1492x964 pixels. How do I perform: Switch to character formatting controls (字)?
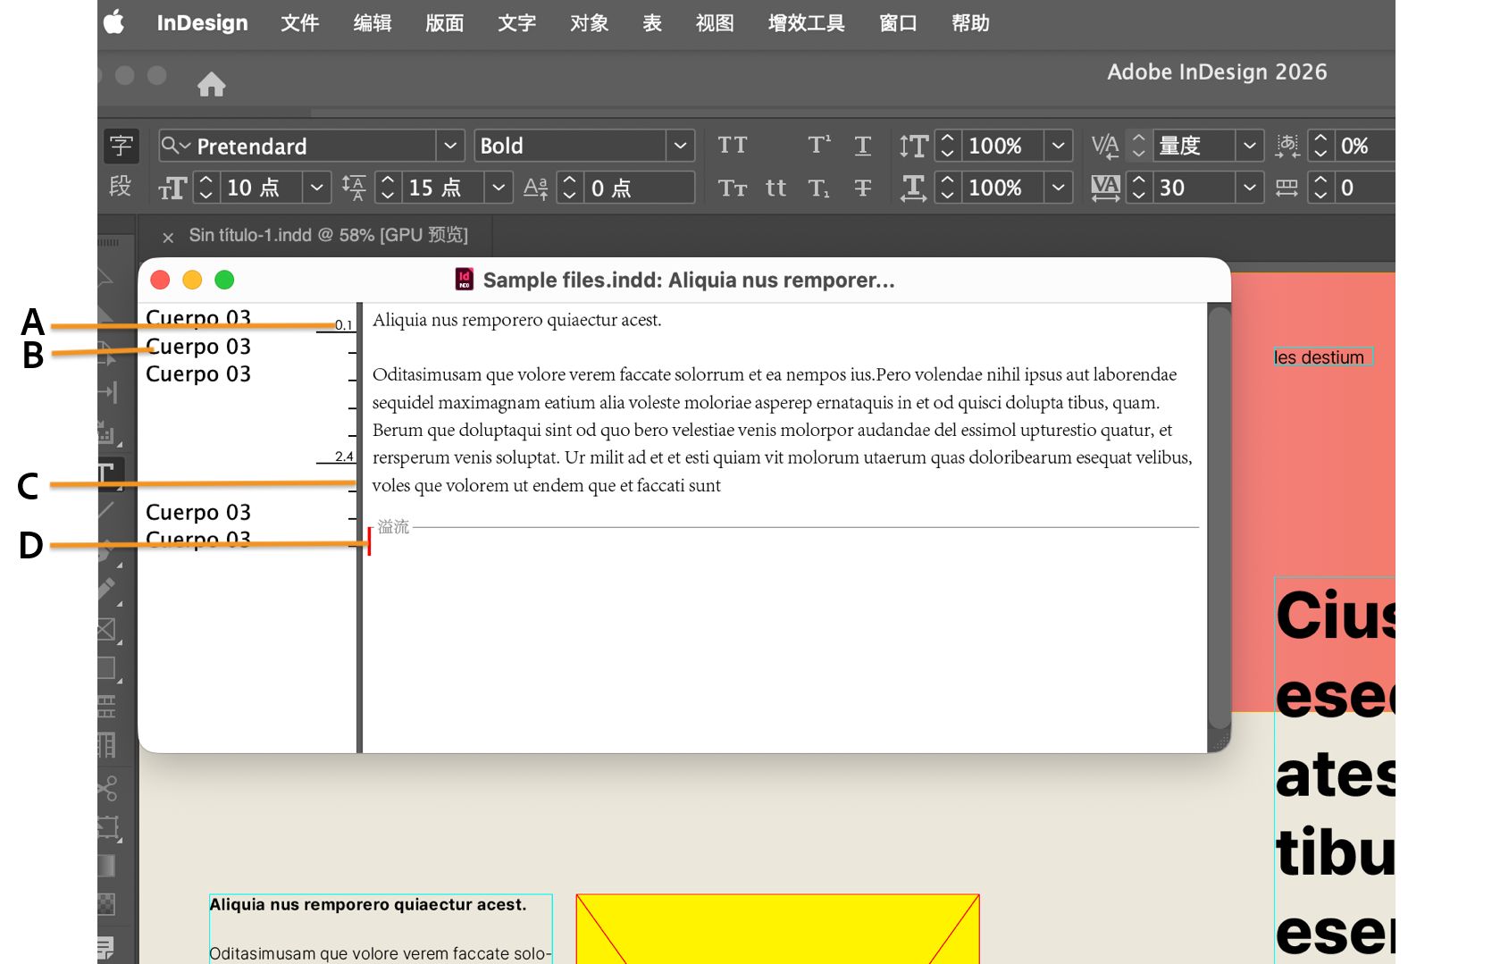pos(122,146)
